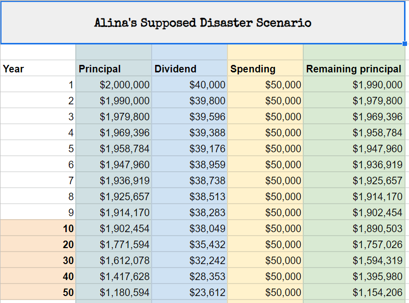Select the $1,771,594 principal cell
The height and width of the screenshot is (303, 409).
coord(114,245)
